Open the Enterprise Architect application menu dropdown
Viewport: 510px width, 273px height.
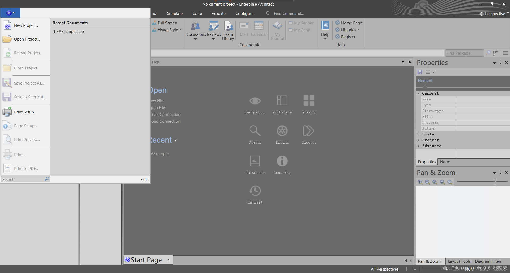point(10,13)
